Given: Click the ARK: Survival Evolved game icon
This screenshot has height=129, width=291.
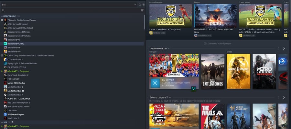Looking at the screenshot, I should tap(5, 24).
